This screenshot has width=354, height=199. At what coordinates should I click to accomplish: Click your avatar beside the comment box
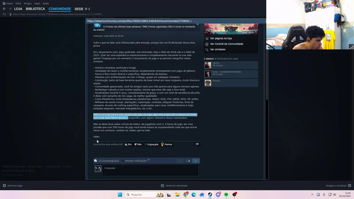pyautogui.click(x=98, y=169)
